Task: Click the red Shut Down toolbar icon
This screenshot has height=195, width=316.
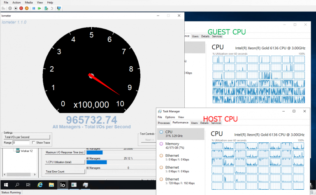Action: [x=21, y=8]
